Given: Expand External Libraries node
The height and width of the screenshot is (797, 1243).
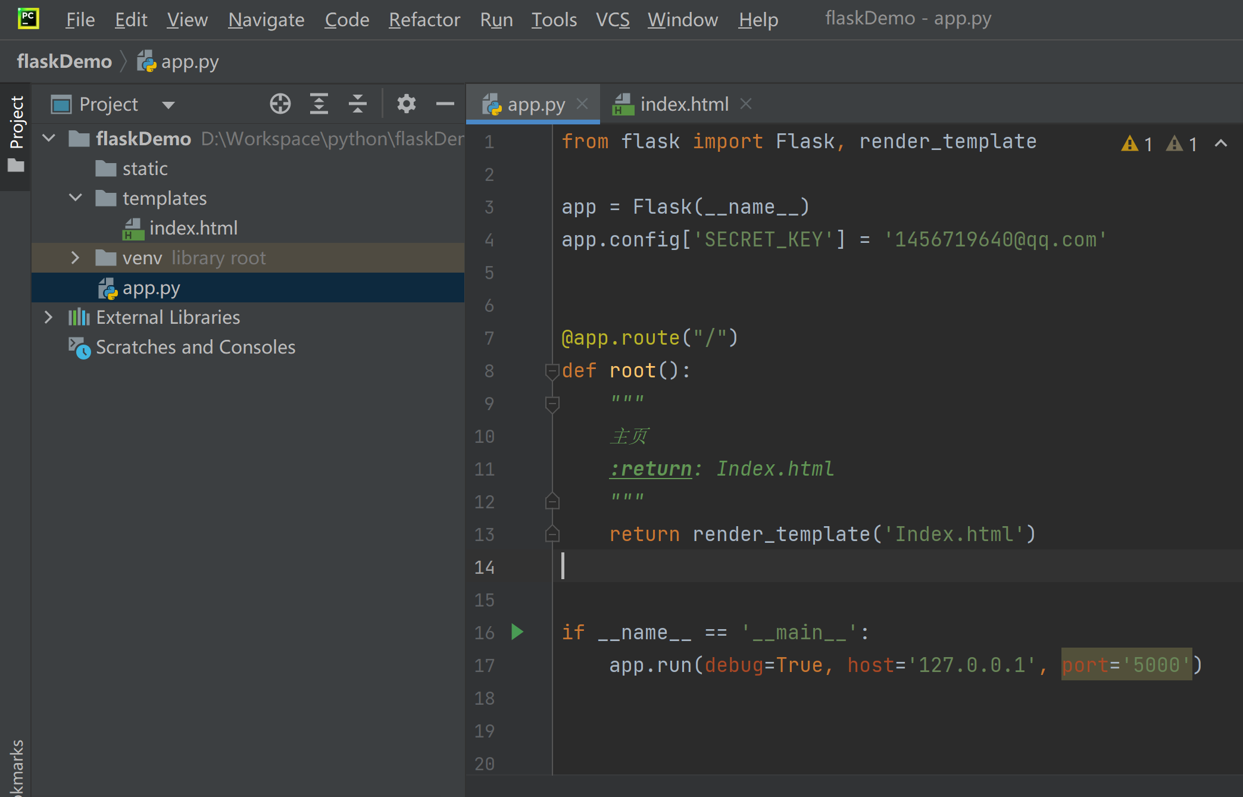Looking at the screenshot, I should pos(49,317).
